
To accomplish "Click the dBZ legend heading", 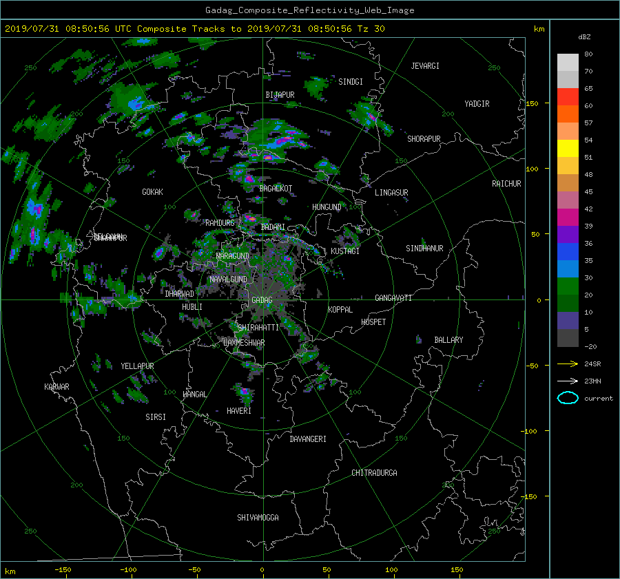I will coord(584,37).
